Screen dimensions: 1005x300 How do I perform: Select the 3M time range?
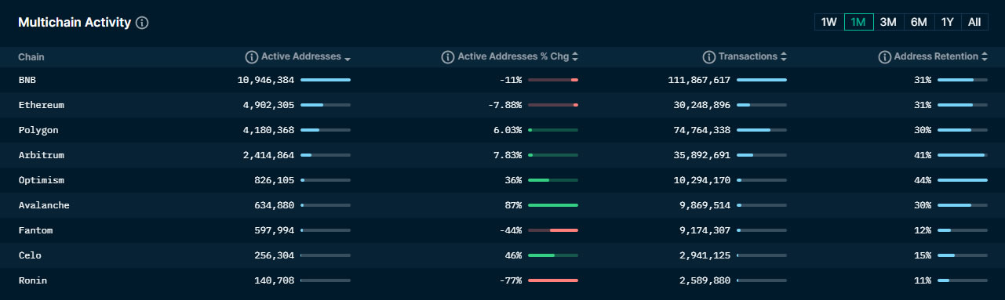click(888, 22)
